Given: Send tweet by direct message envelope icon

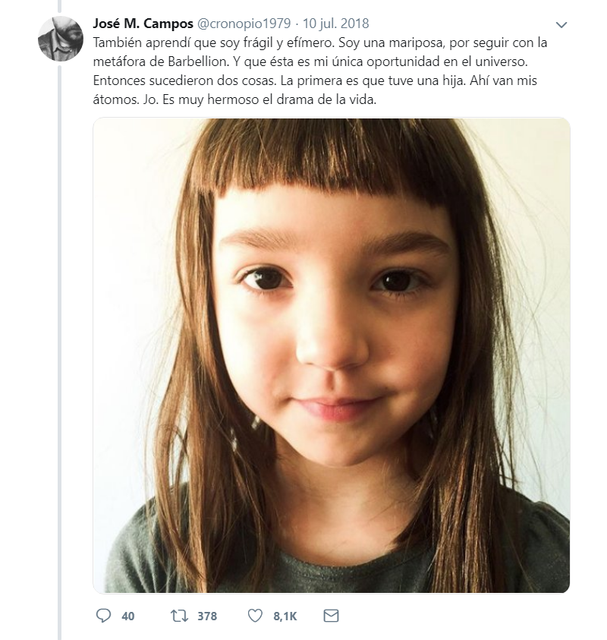Looking at the screenshot, I should (331, 616).
